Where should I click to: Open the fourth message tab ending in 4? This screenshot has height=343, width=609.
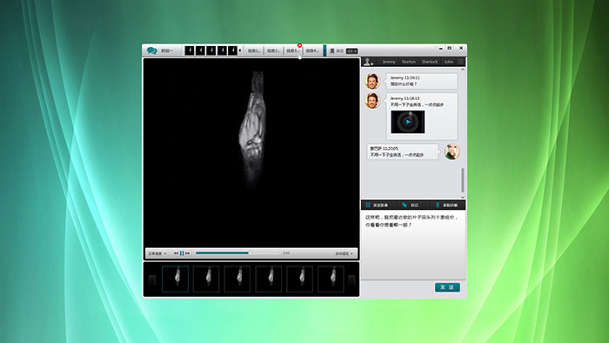(312, 50)
